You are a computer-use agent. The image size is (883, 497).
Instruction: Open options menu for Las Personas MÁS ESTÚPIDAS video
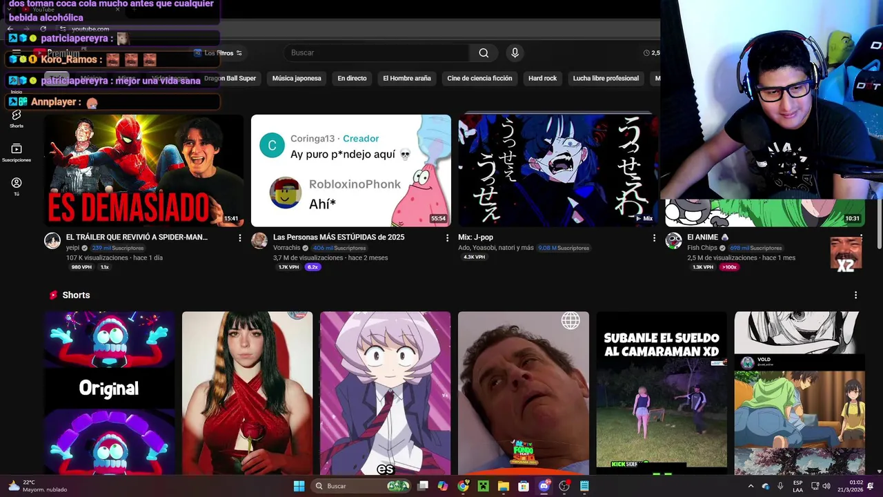(447, 237)
